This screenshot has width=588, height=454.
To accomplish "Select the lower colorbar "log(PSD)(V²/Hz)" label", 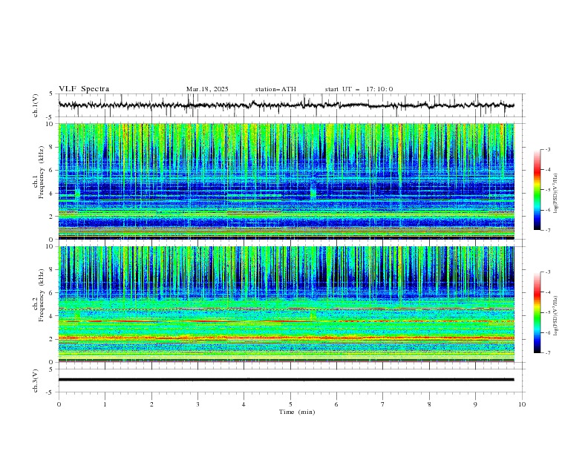I will 555,316.
